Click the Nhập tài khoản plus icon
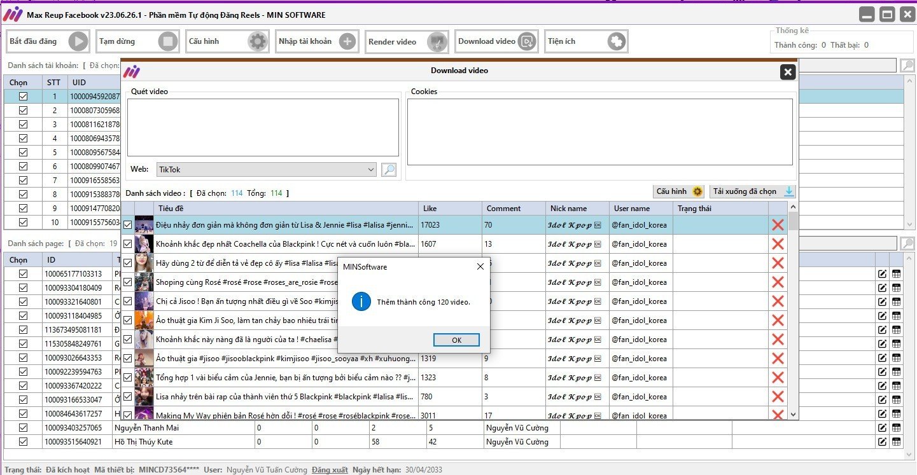 (x=347, y=42)
